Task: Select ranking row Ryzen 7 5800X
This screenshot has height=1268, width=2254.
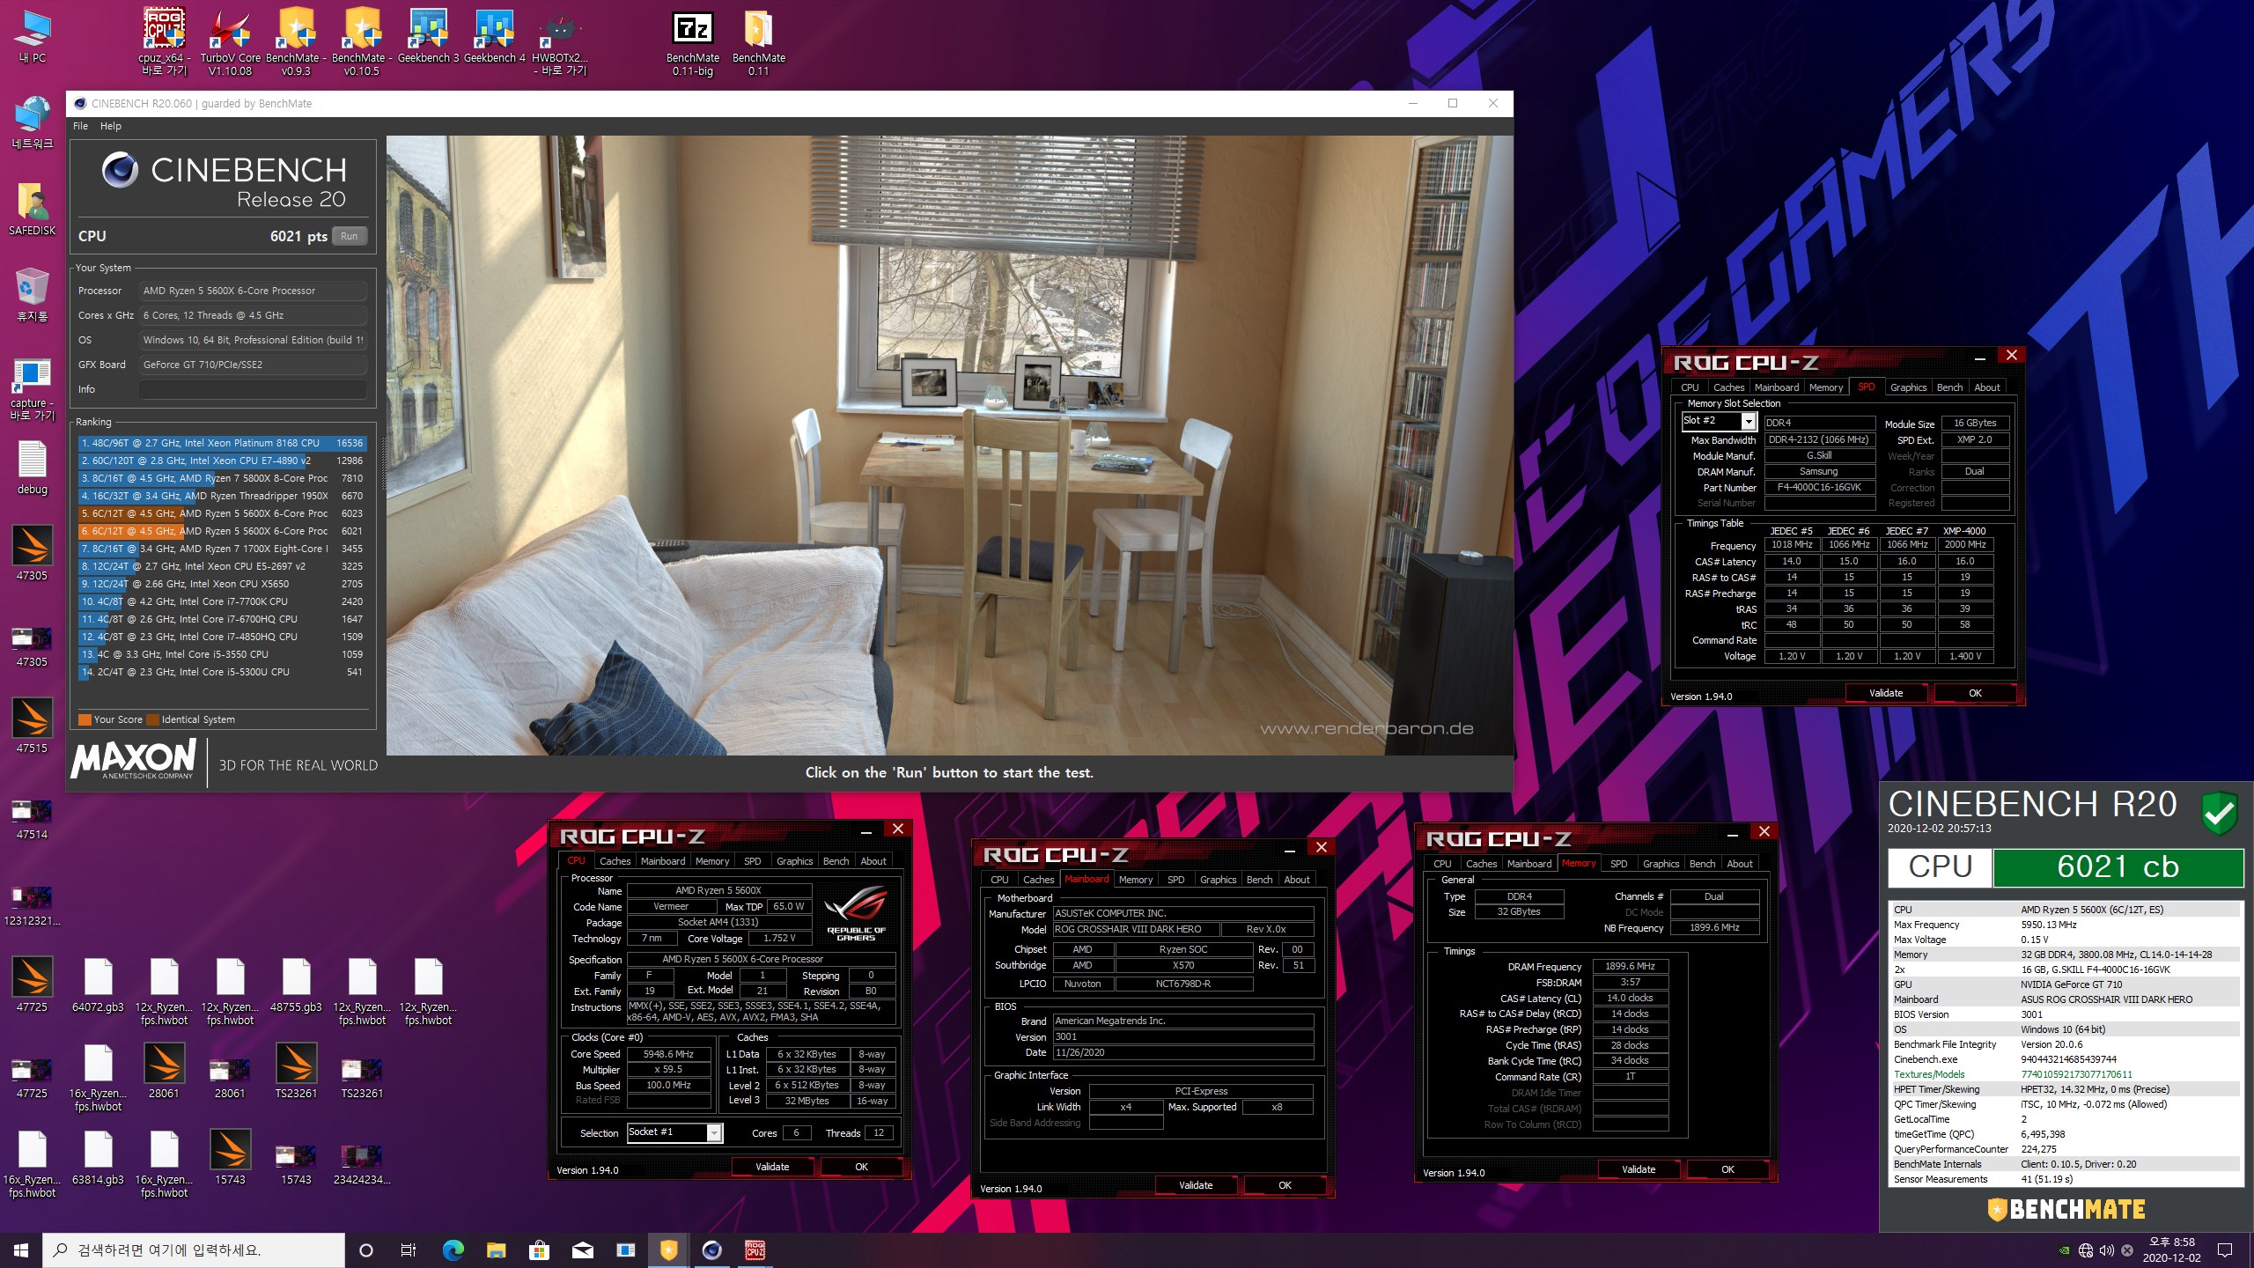Action: 222,478
